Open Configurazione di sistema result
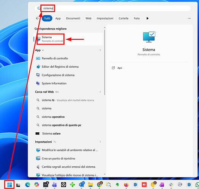 [68, 75]
